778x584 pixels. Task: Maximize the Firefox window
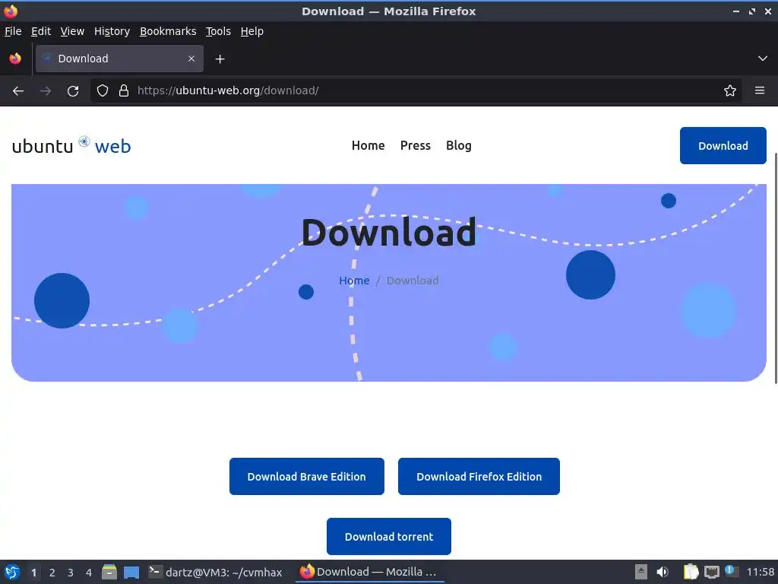point(751,11)
